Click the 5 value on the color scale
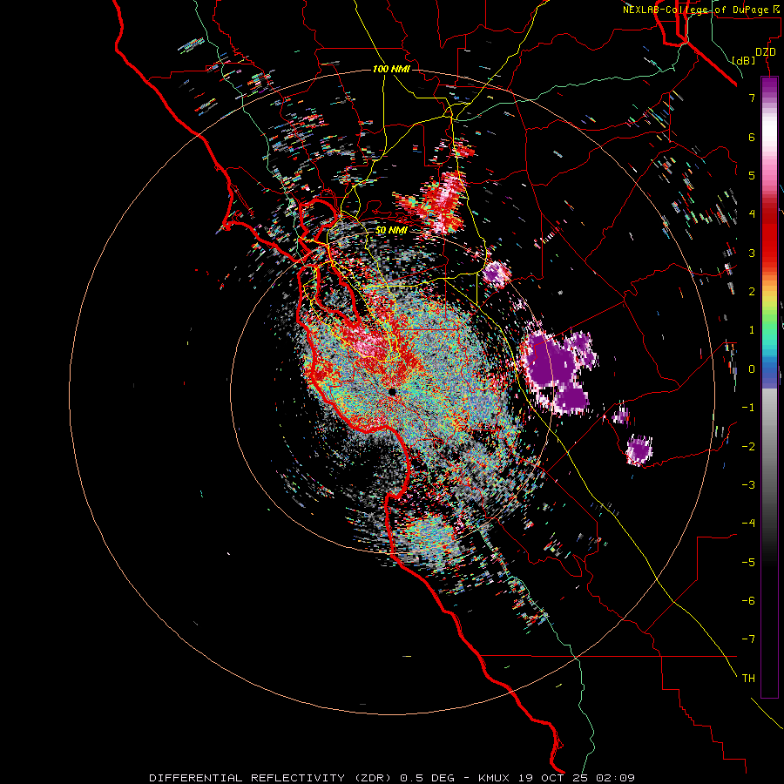Screen dimensions: 784x784 pos(752,175)
